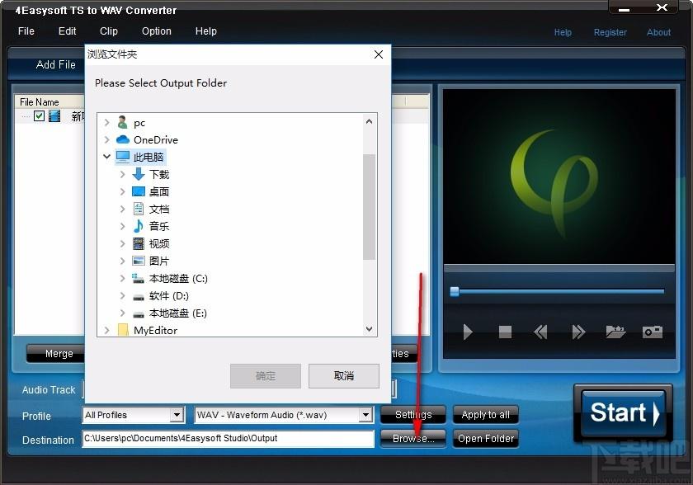The height and width of the screenshot is (485, 693).
Task: Click the Merge button
Action: pyautogui.click(x=59, y=354)
